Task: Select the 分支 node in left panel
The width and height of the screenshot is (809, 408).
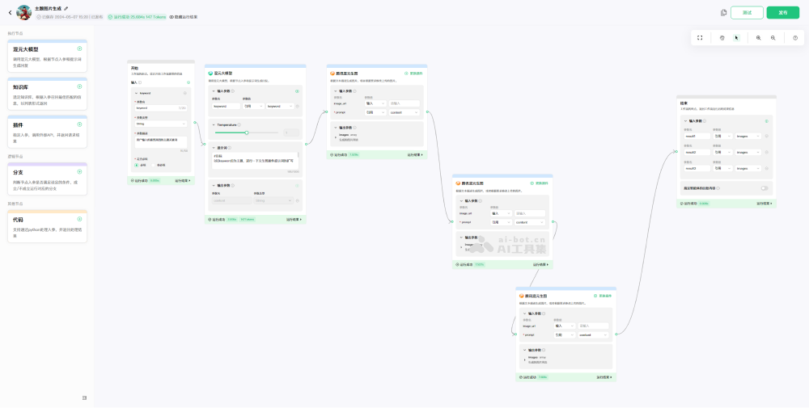Action: [47, 178]
